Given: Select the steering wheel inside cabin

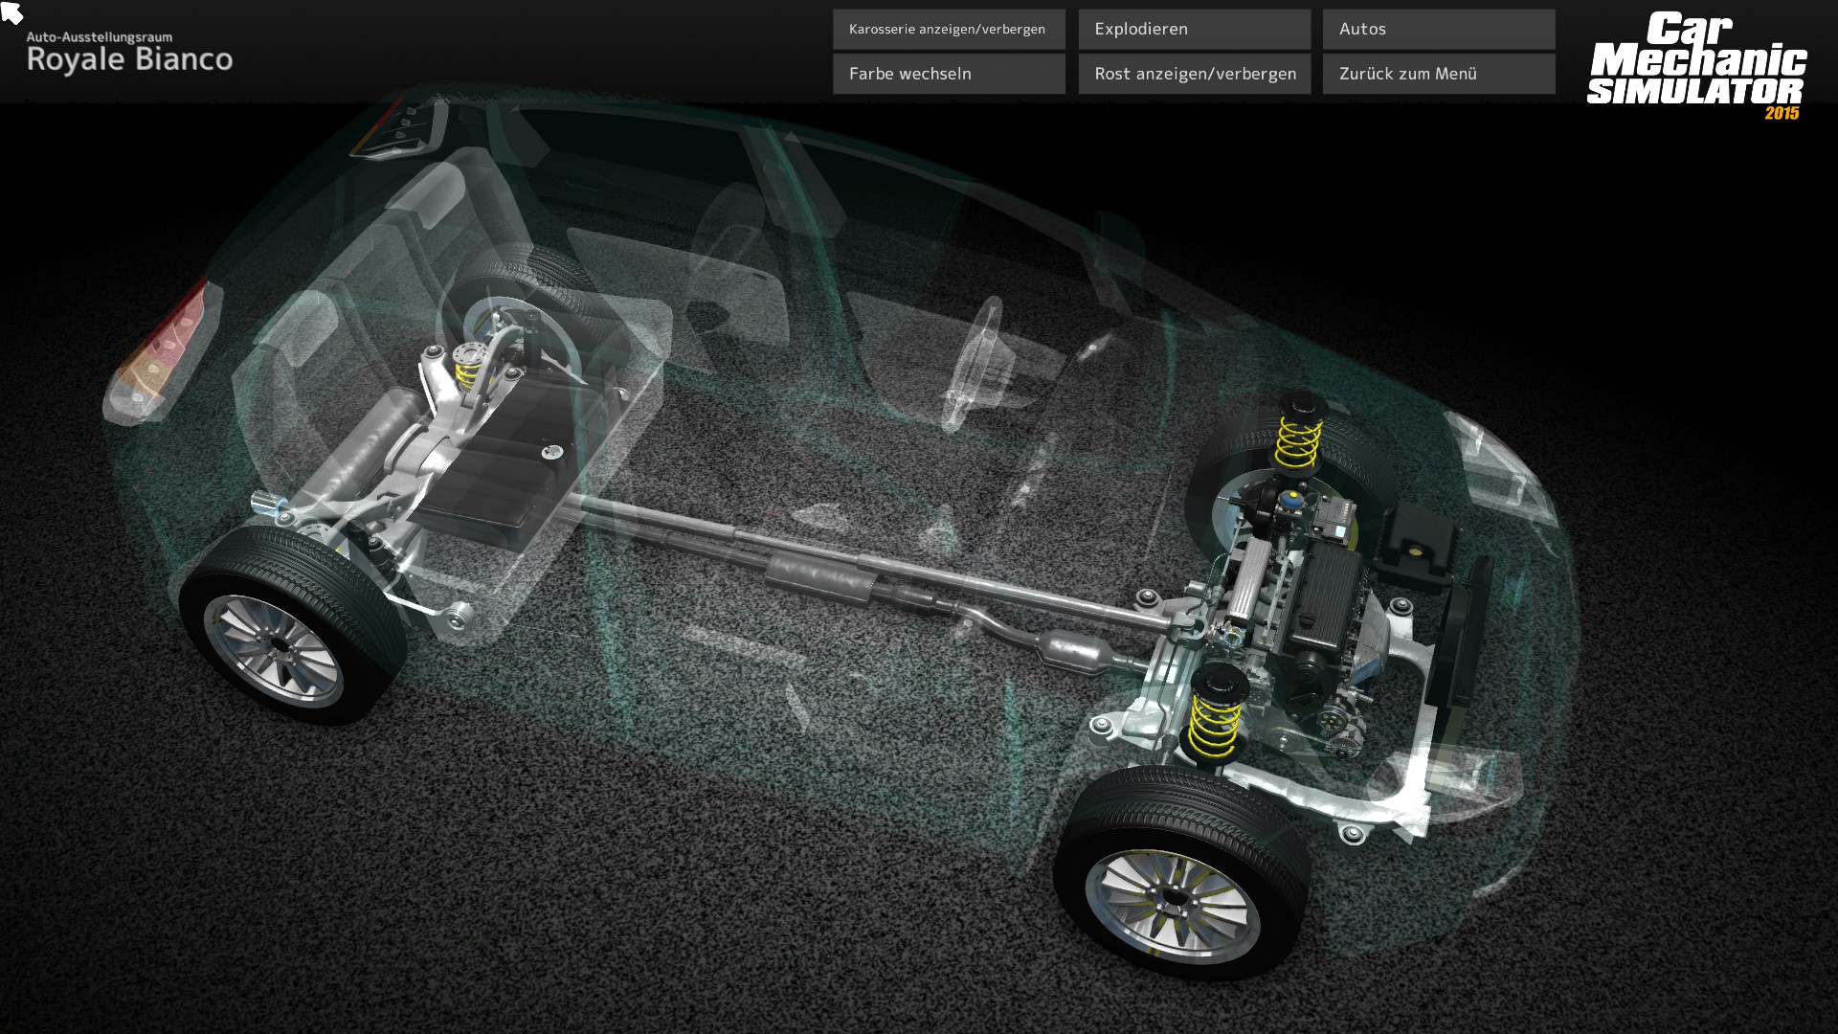Looking at the screenshot, I should 975,364.
